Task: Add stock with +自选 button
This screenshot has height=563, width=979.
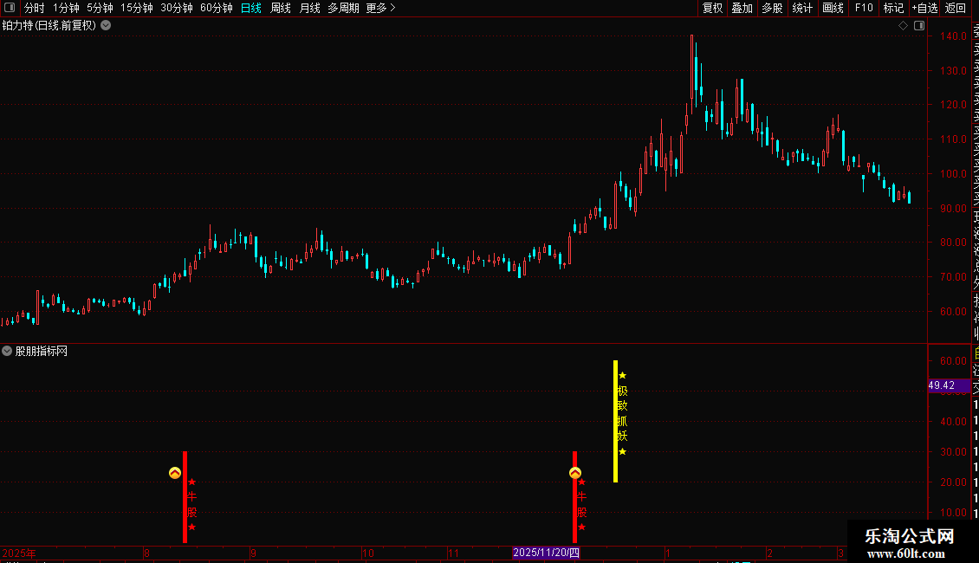Action: pos(924,8)
